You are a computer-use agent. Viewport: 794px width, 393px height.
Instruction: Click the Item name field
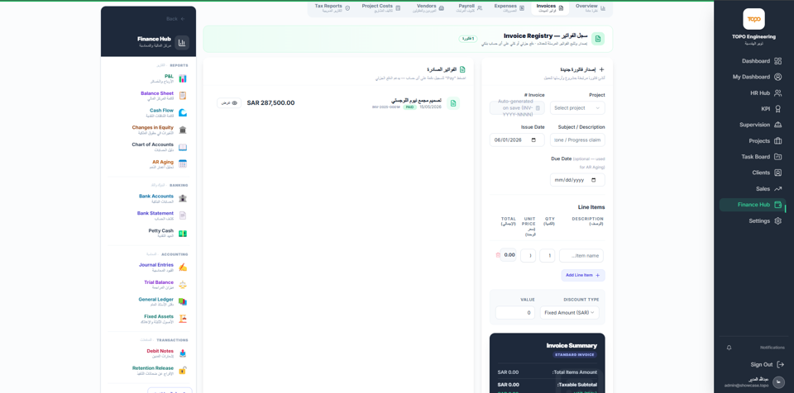[x=581, y=255]
